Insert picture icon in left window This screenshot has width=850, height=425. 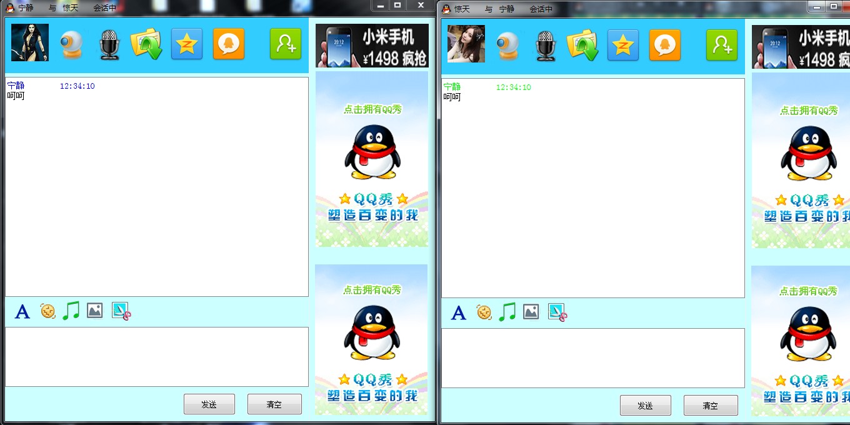click(94, 310)
